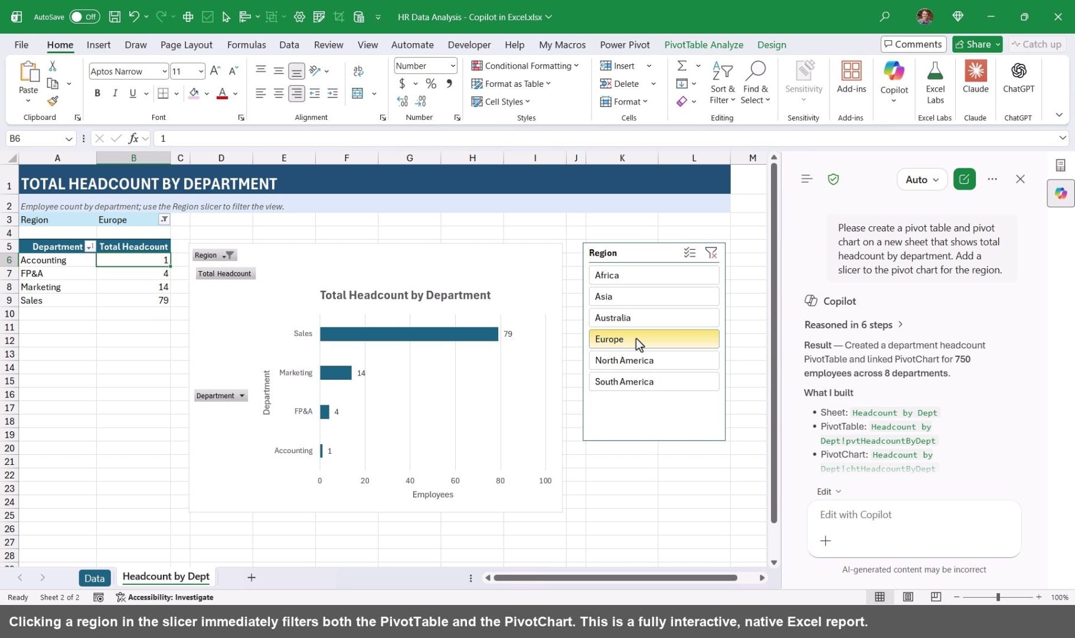Screen dimensions: 1075x638
Task: Toggle the Asia slicer item
Action: [x=654, y=297]
